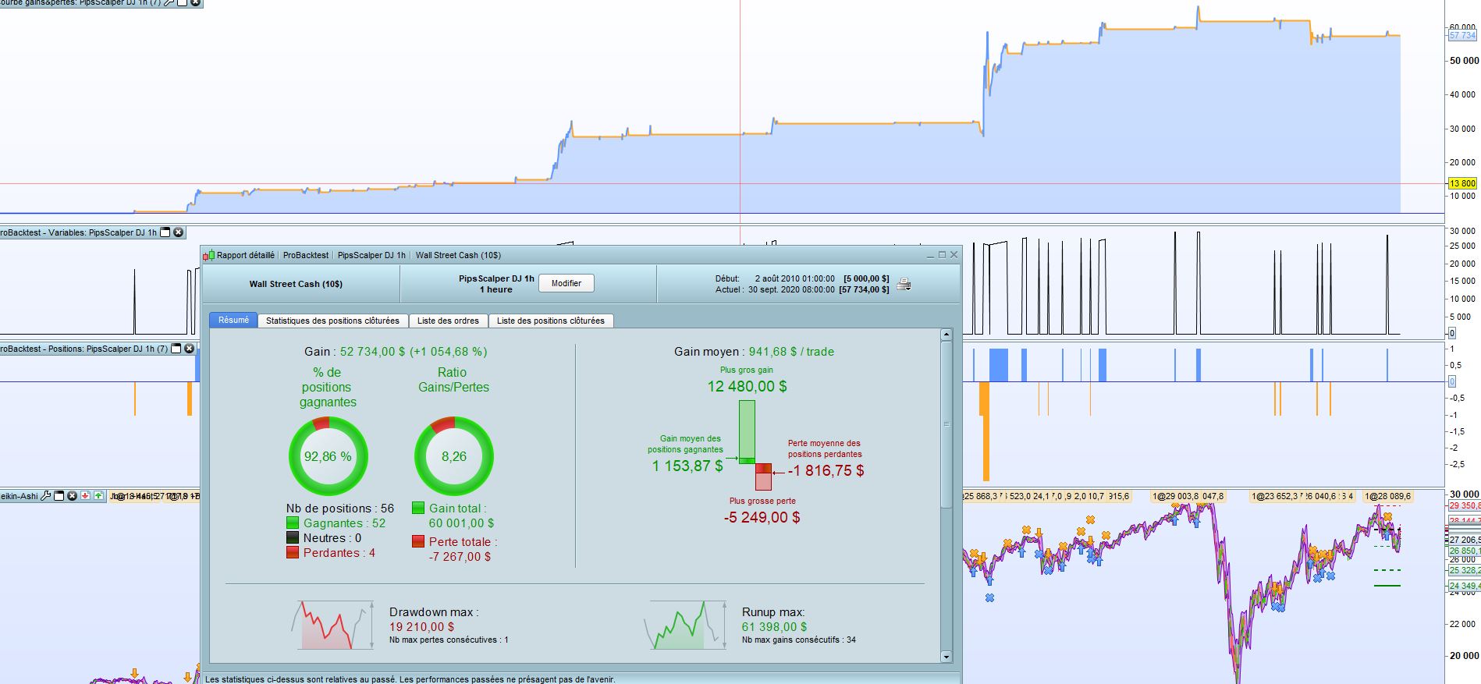Click the Nb de positions : 56 text

340,509
